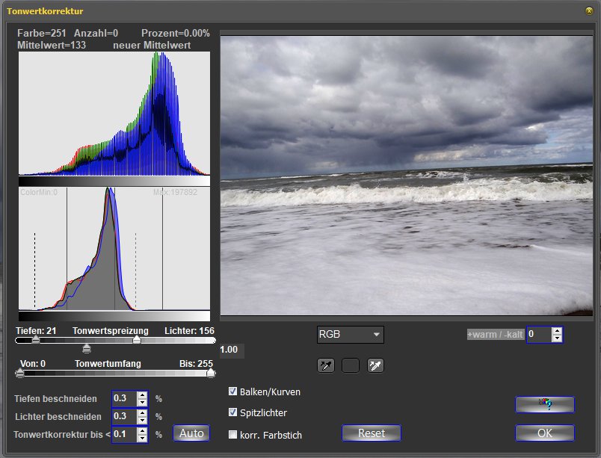Click the Tiefen slider handle at 21
The image size is (601, 458).
pos(35,340)
